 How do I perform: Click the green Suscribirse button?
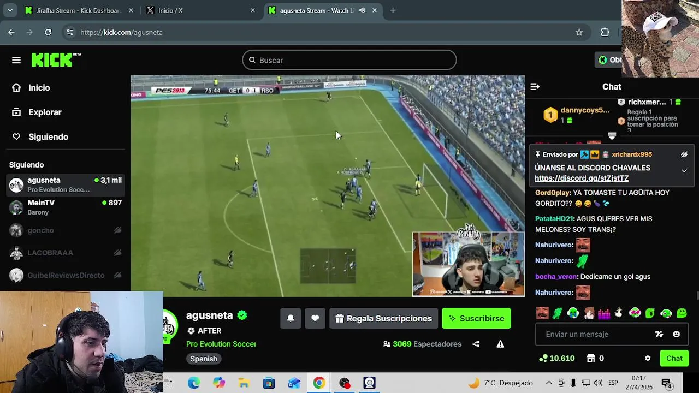click(x=476, y=318)
